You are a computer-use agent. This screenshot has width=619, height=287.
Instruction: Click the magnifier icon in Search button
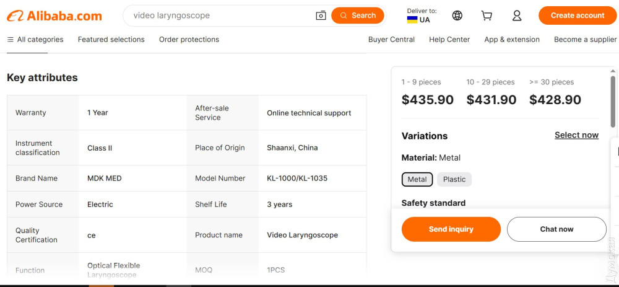[x=343, y=15]
